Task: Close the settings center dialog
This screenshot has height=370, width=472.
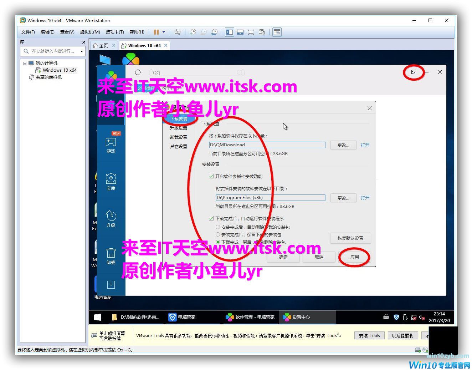Action: coord(369,108)
